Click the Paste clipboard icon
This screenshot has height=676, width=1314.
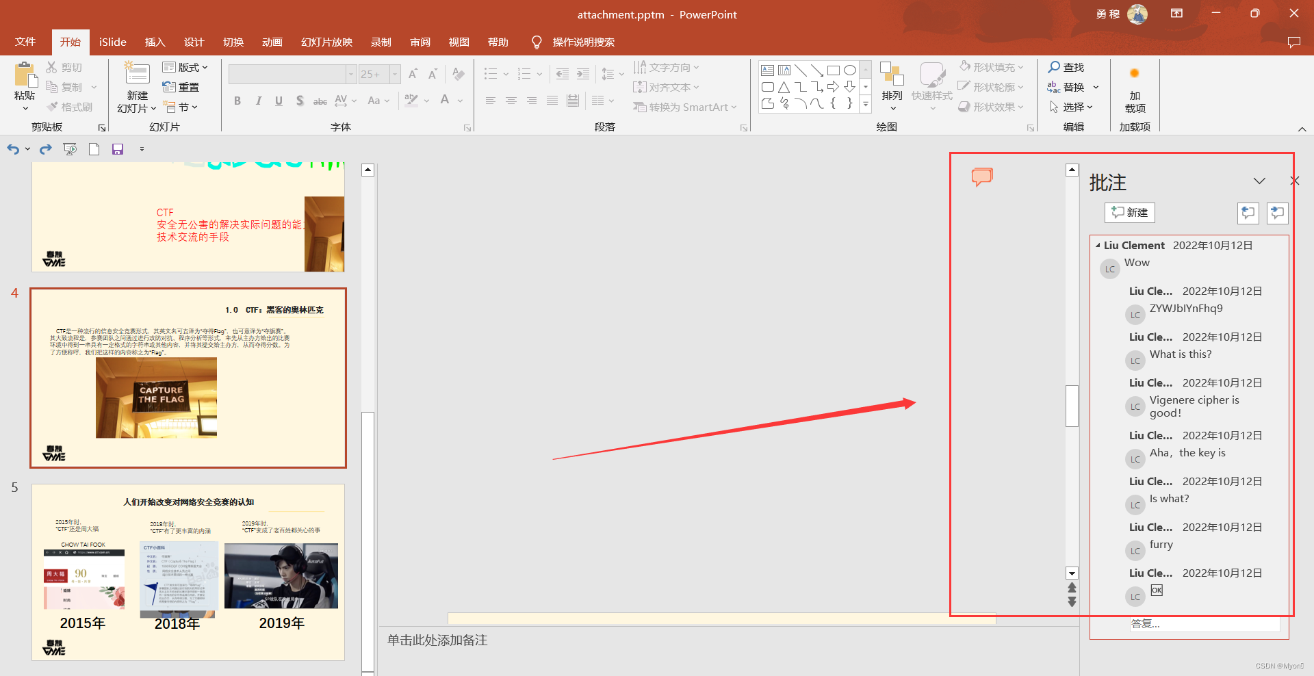[x=25, y=74]
